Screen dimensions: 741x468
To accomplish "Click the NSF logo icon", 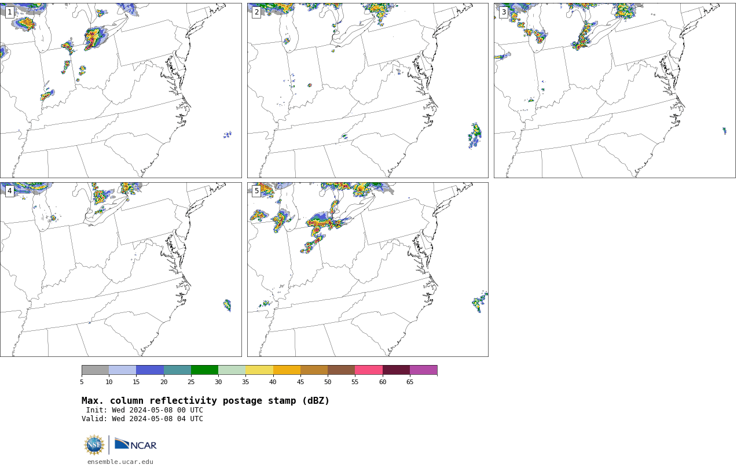I will pyautogui.click(x=94, y=445).
